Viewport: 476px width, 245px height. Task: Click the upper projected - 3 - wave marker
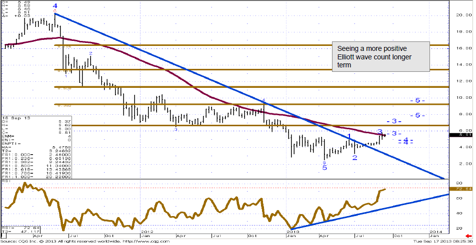click(x=394, y=121)
